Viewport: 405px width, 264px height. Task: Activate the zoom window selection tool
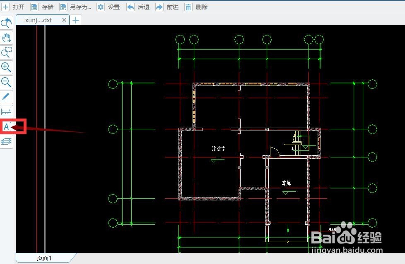(x=6, y=52)
